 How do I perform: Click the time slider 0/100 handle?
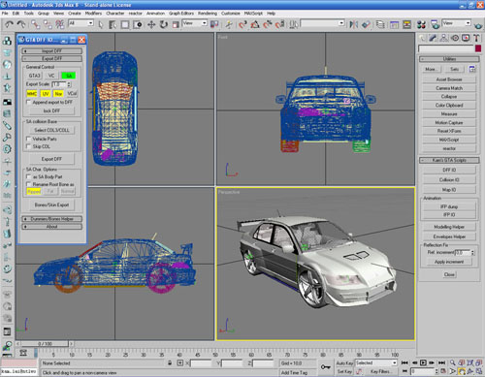(x=45, y=344)
